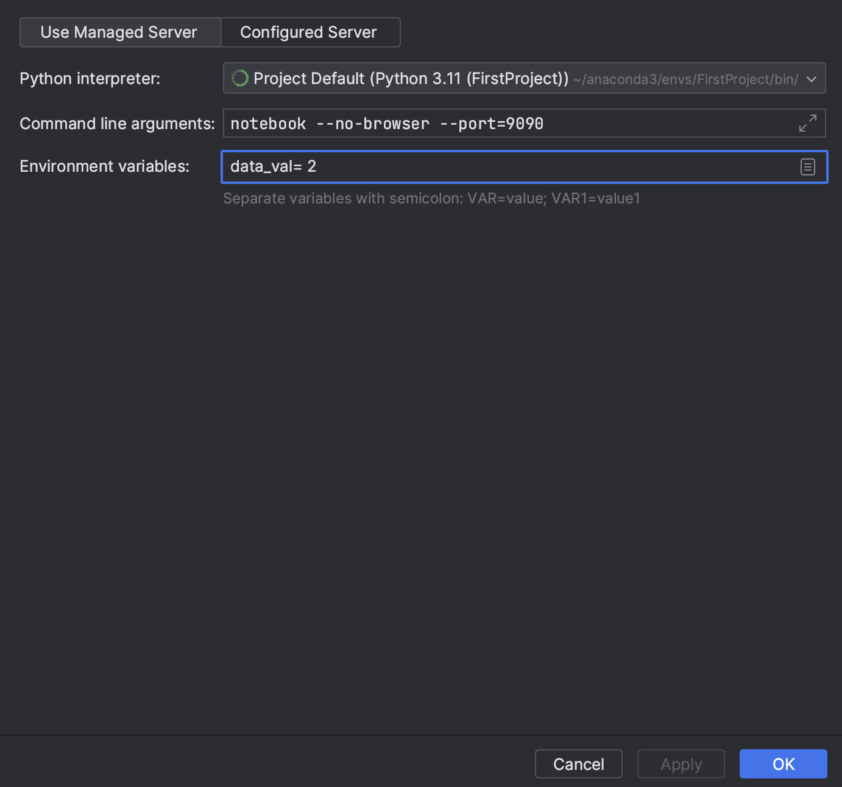Image resolution: width=842 pixels, height=787 pixels.
Task: Click the Command line arguments label
Action: [x=117, y=124]
